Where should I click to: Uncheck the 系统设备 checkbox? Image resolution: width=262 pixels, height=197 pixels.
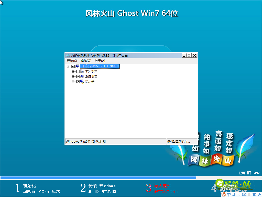pos(78,76)
